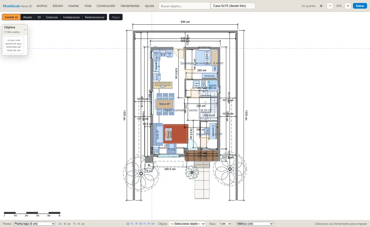Image resolution: width=370 pixels, height=227 pixels.
Task: Click the Buscar objetos search field
Action: (184, 6)
